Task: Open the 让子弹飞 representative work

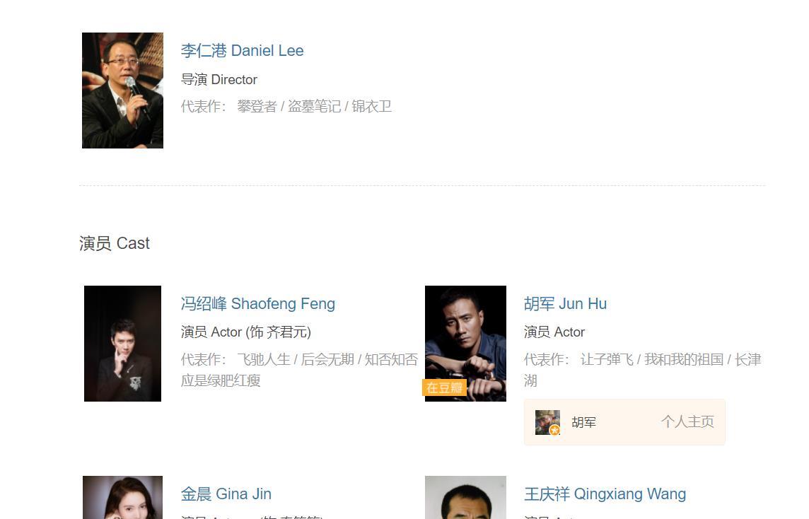Action: point(607,359)
